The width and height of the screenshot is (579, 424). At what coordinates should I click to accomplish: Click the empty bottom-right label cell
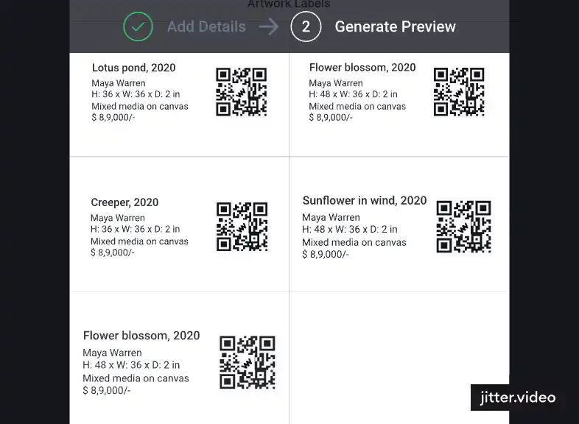tap(399, 358)
